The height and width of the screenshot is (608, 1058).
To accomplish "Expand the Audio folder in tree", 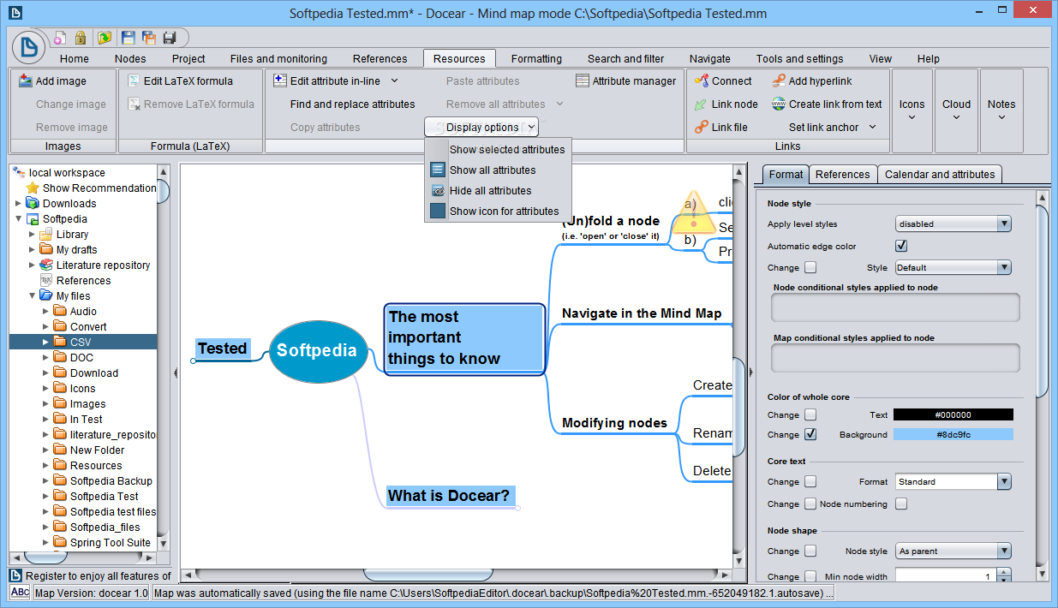I will 45,311.
